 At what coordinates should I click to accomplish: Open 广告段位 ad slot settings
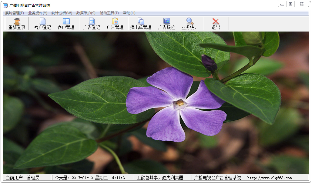(166, 24)
